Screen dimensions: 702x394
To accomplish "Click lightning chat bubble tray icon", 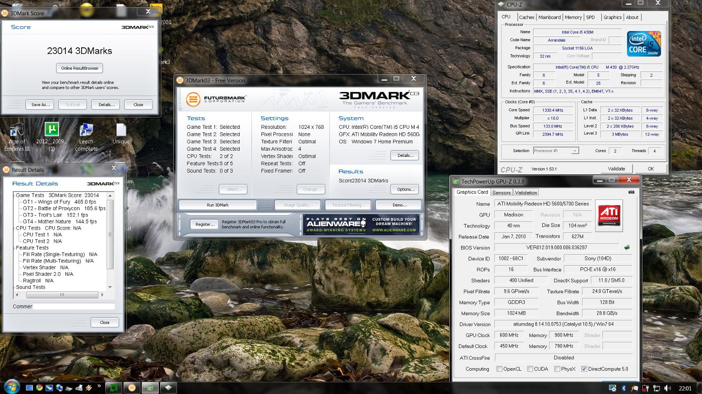I will point(634,388).
